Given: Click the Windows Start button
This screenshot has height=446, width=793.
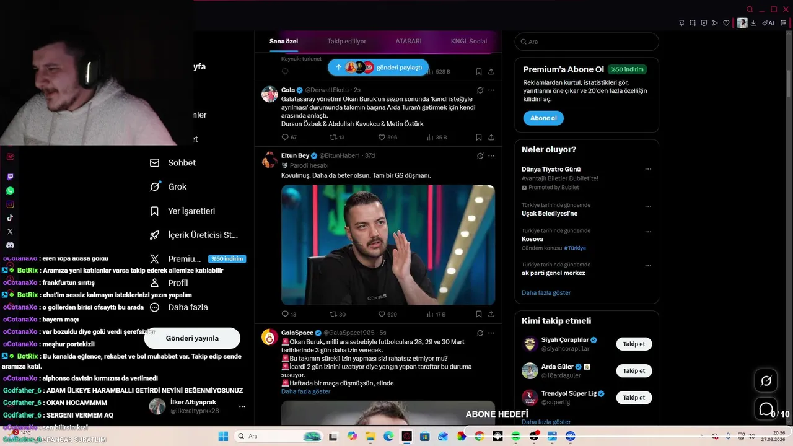Looking at the screenshot, I should click(x=223, y=437).
